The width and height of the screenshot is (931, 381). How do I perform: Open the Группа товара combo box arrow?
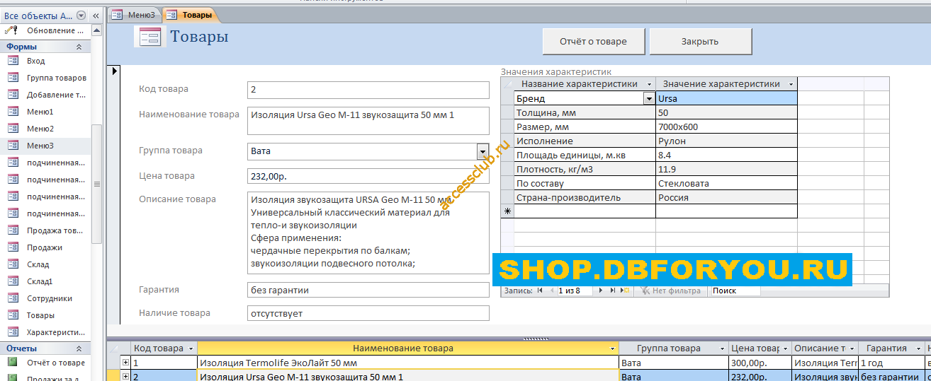pos(483,151)
